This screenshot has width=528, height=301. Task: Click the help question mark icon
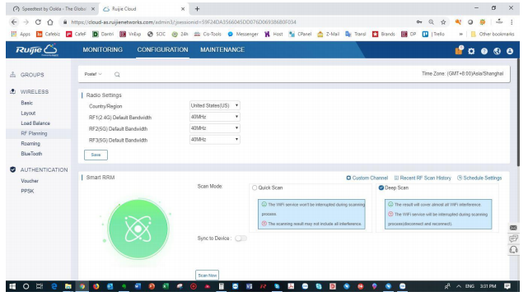tap(484, 51)
